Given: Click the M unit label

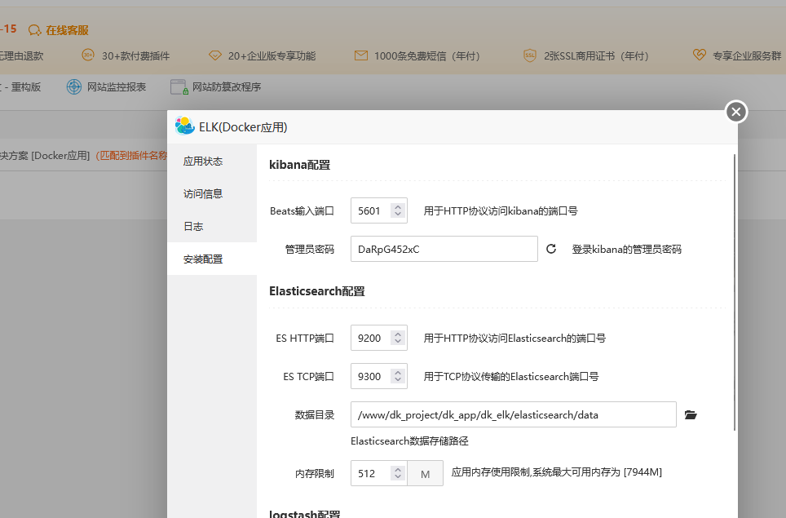Looking at the screenshot, I should [425, 473].
